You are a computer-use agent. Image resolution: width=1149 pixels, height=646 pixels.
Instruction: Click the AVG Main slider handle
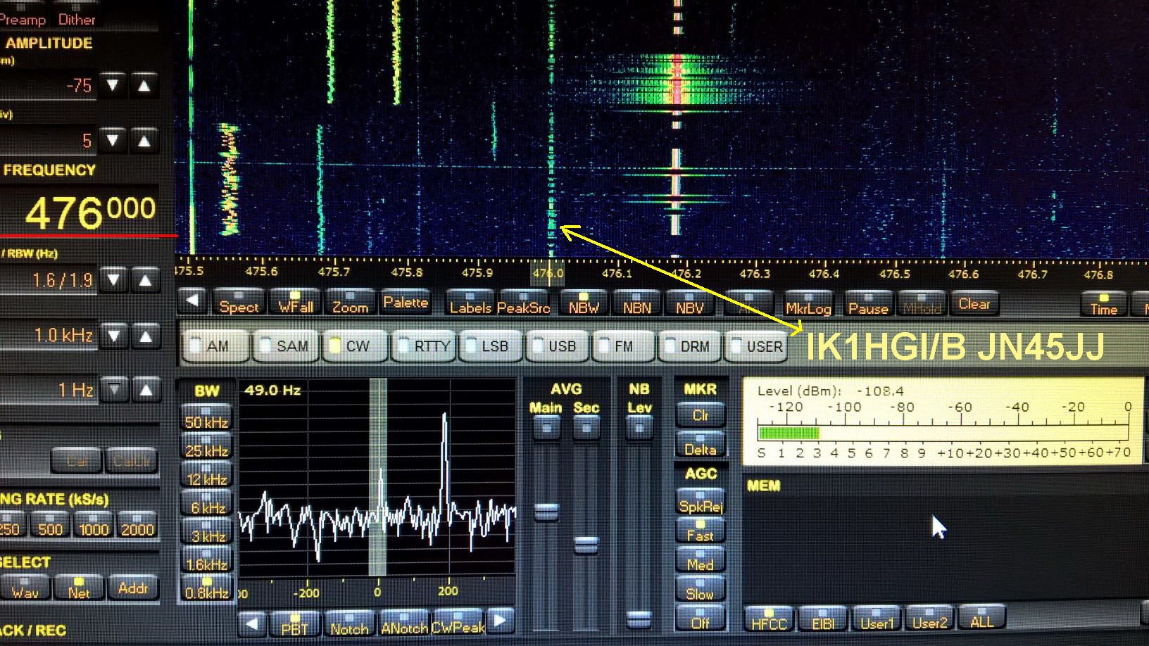(546, 511)
